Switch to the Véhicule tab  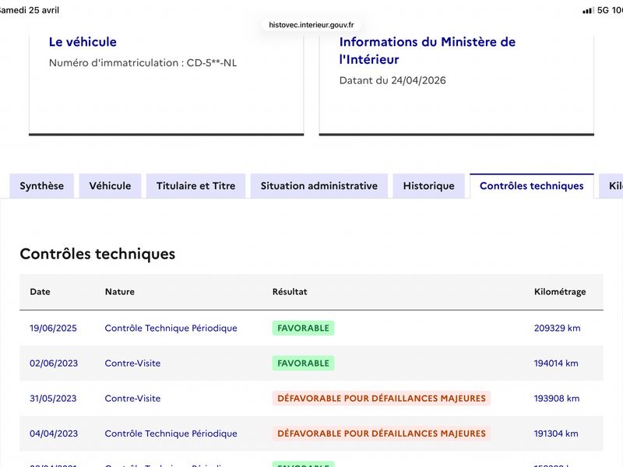pos(110,186)
